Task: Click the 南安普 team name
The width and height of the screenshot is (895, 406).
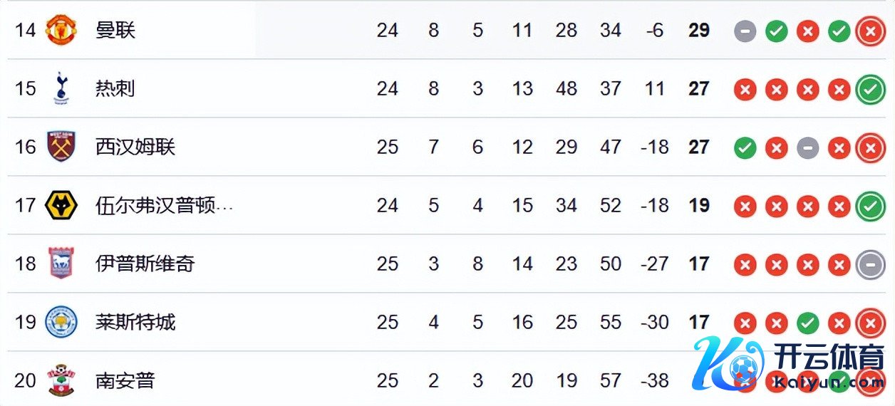Action: coord(125,380)
